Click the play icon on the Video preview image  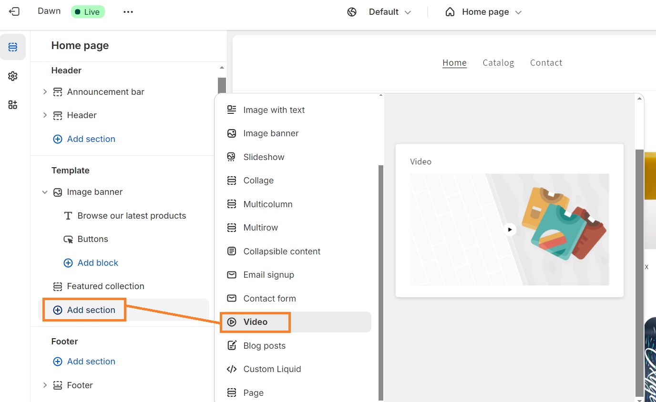pos(510,229)
